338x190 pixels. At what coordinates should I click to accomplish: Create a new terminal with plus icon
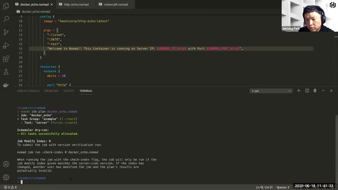tap(298, 91)
